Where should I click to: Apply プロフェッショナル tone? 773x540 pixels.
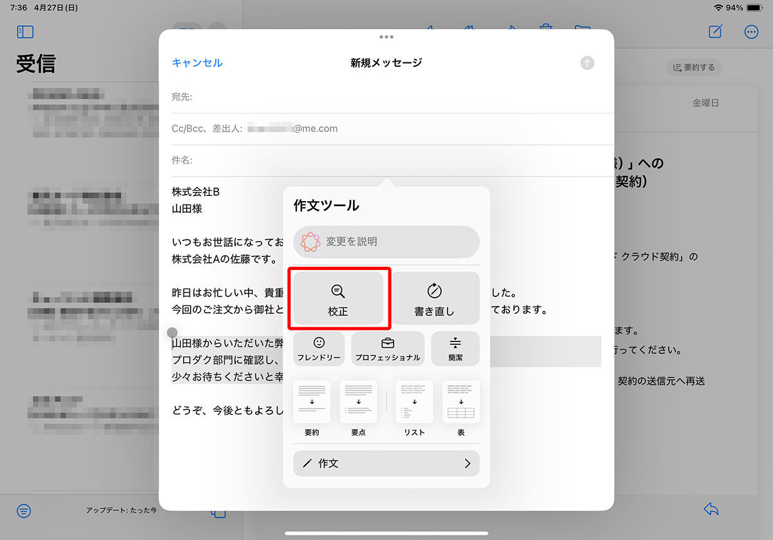click(x=388, y=349)
